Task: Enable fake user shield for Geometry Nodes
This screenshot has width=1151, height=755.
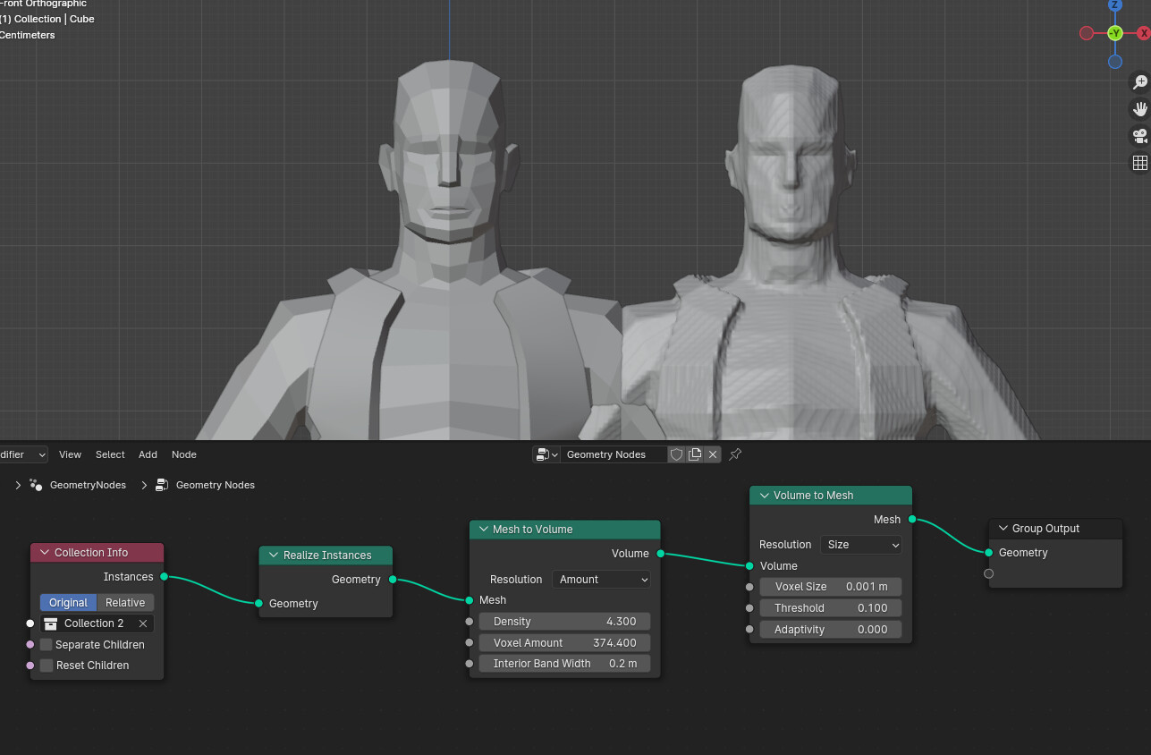Action: pos(676,454)
